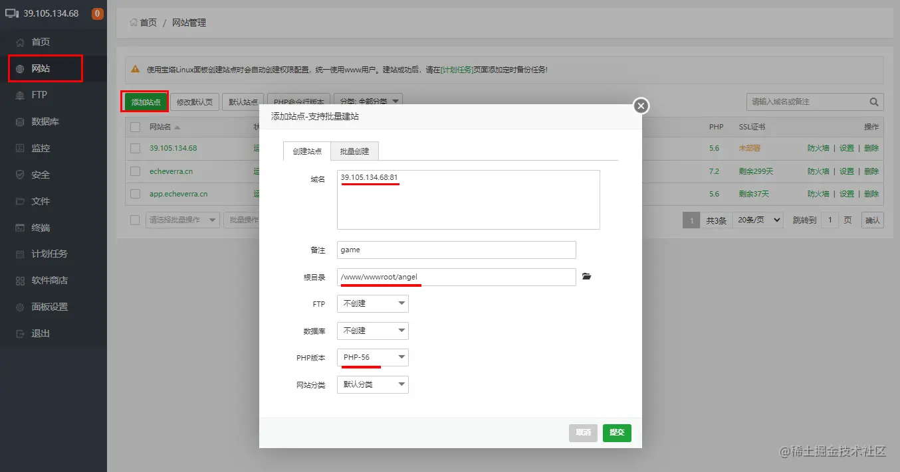Click the warning triangle in notice bar
Screen dimensions: 900x472
[x=135, y=69]
